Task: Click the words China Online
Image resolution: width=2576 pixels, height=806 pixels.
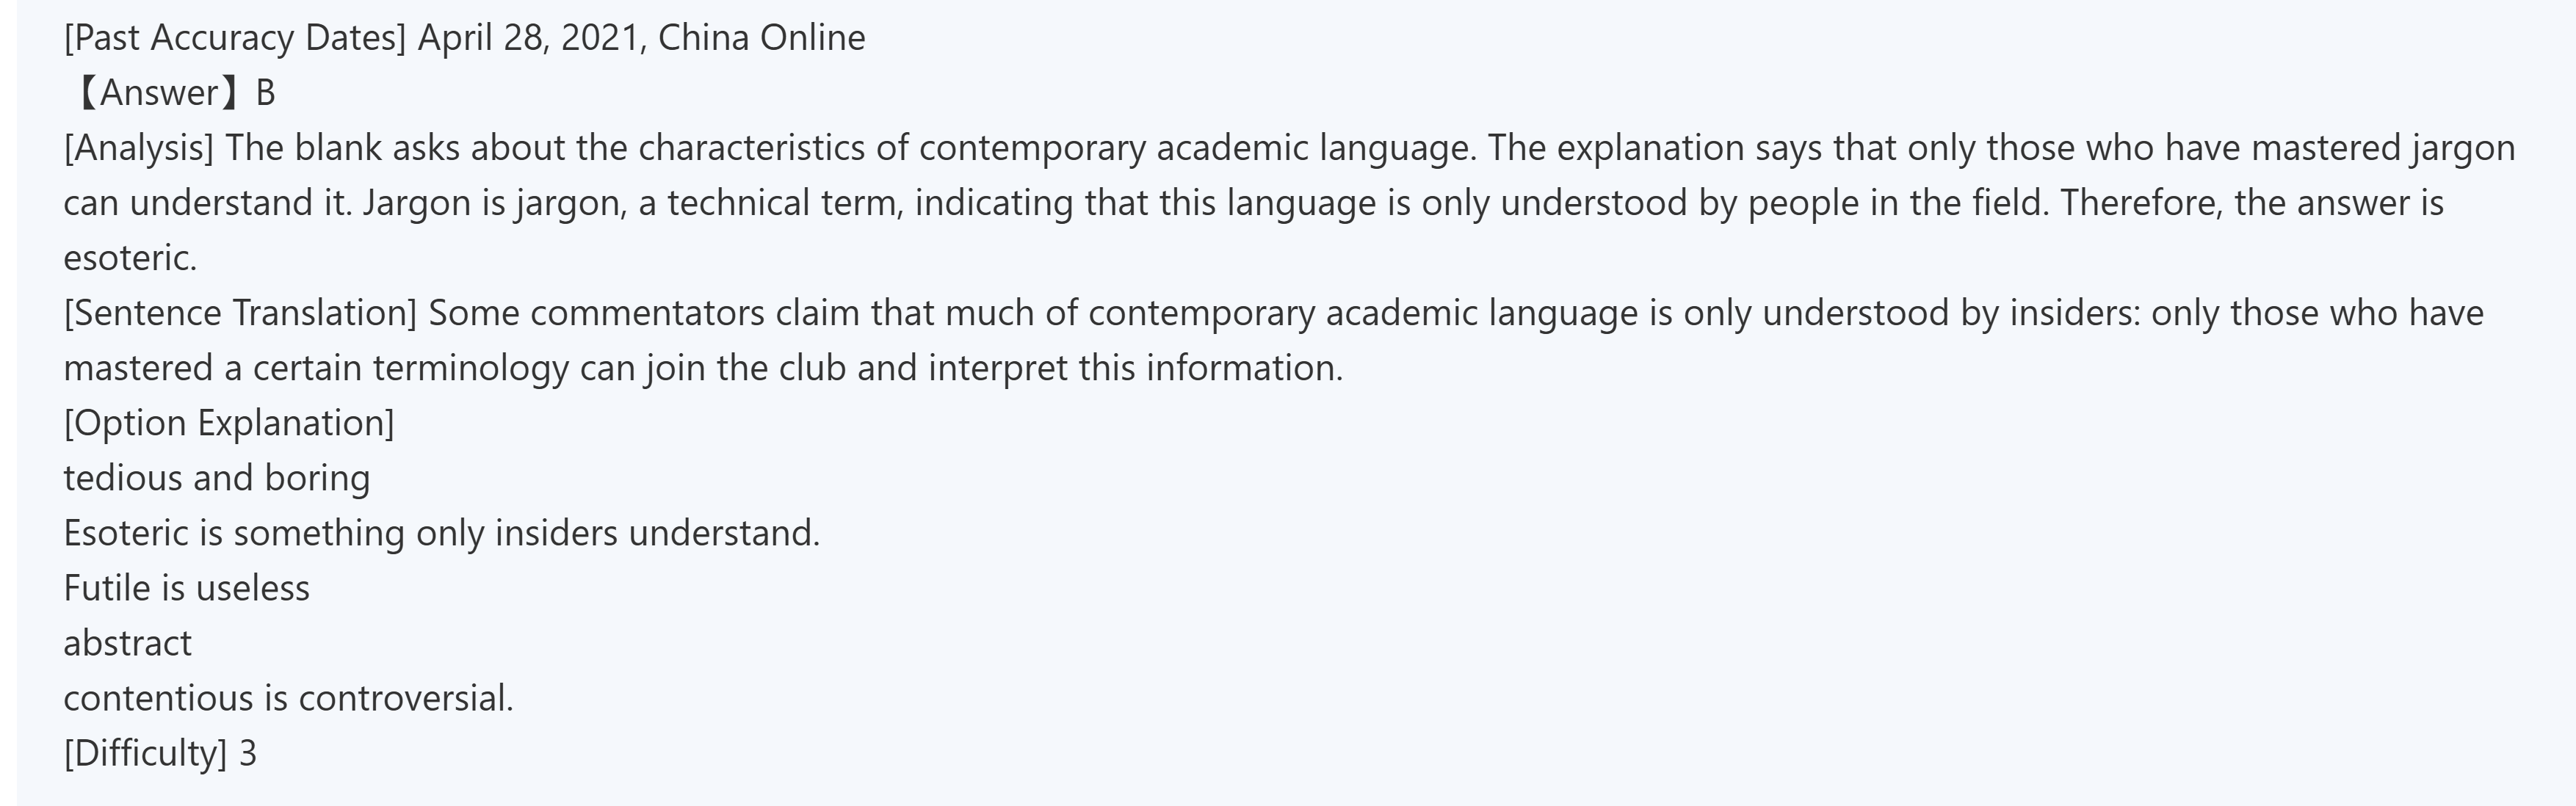Action: pyautogui.click(x=761, y=38)
